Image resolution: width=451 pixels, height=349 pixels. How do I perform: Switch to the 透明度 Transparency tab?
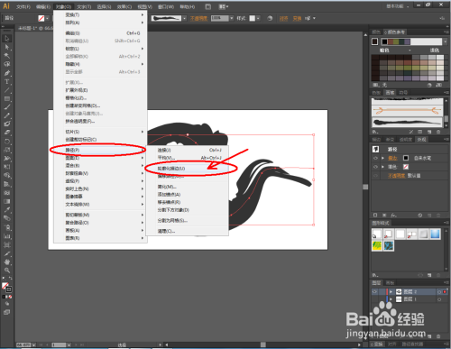(406, 140)
